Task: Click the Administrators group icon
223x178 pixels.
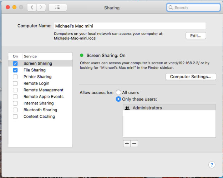Action: pos(127,108)
